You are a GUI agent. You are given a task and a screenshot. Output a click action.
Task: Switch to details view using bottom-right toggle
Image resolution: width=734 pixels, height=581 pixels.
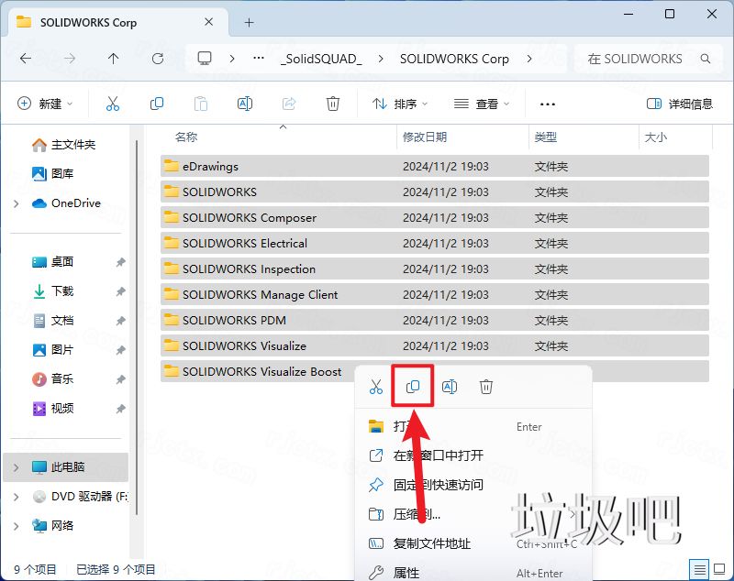click(700, 569)
